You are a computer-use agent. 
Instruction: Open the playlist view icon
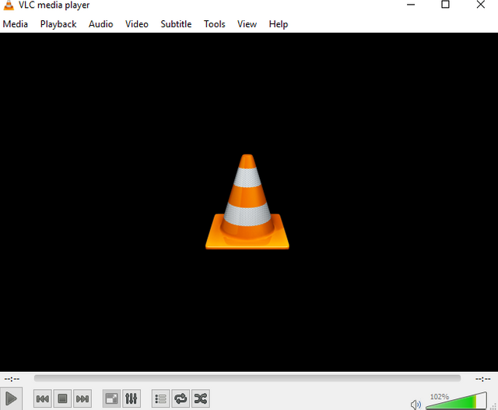point(161,398)
